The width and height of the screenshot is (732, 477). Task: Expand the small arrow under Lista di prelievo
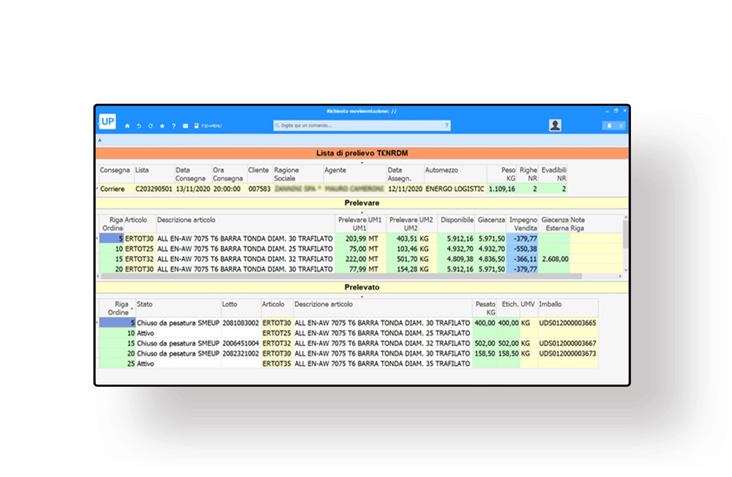362,163
